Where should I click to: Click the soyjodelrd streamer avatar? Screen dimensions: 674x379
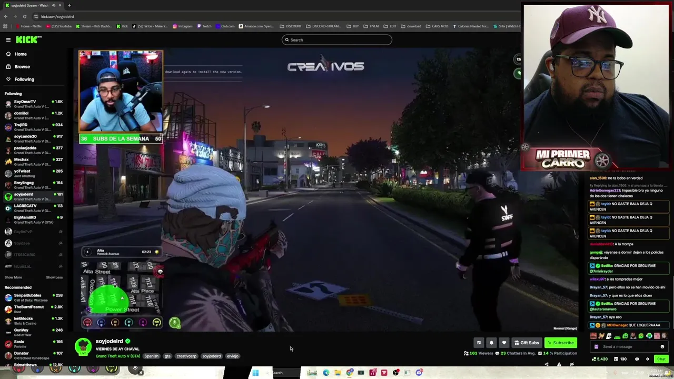tap(83, 347)
